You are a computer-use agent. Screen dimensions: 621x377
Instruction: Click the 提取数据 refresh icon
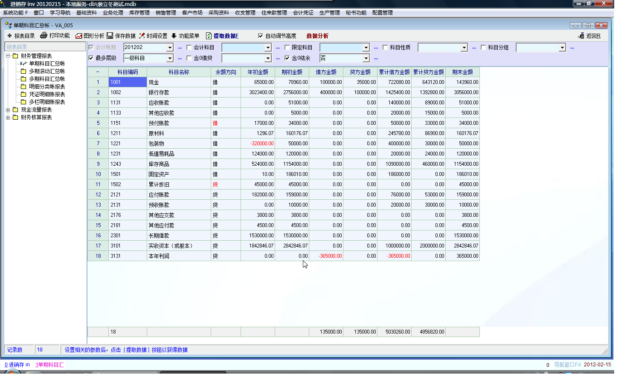pos(209,36)
